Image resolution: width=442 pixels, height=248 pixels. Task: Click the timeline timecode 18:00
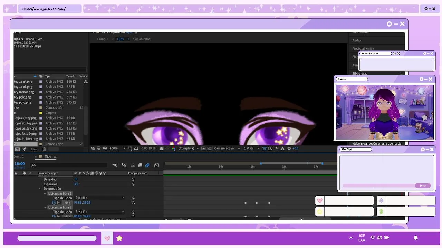pos(19,164)
